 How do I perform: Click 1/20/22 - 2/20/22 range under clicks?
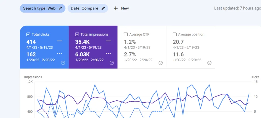point(41,60)
